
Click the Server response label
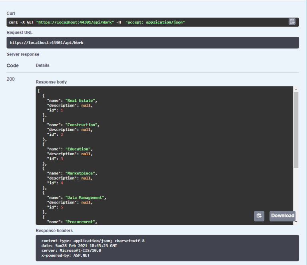23,54
